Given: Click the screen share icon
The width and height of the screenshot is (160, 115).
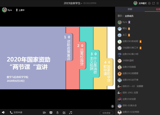Looking at the screenshot, I should coord(51,112).
